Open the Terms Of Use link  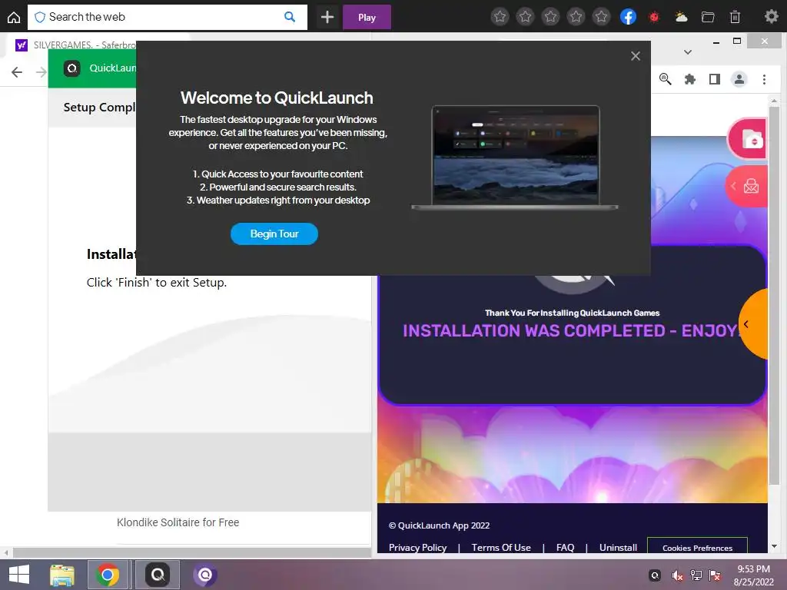tap(501, 547)
